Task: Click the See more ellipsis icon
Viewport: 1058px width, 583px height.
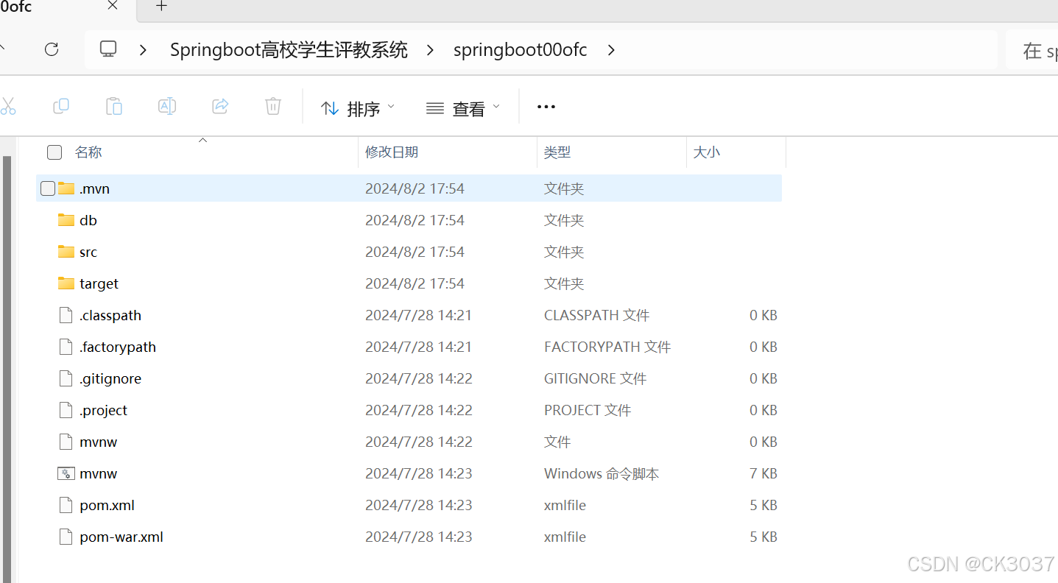Action: [546, 107]
